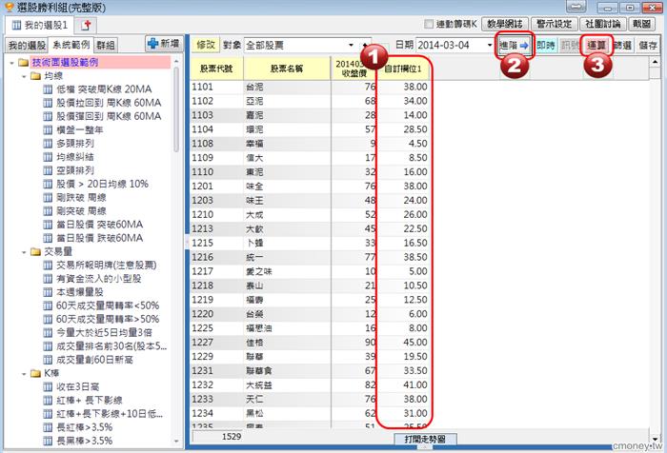This screenshot has width=667, height=453.
Task: Click the 技術面選股範例 folder icon
Action: pos(24,63)
